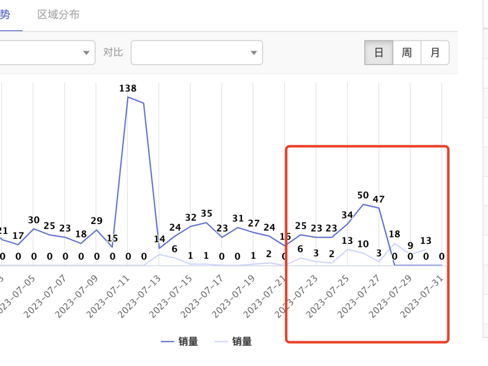The height and width of the screenshot is (366, 488).
Task: Click the data point labeled 30
Action: (x=34, y=228)
